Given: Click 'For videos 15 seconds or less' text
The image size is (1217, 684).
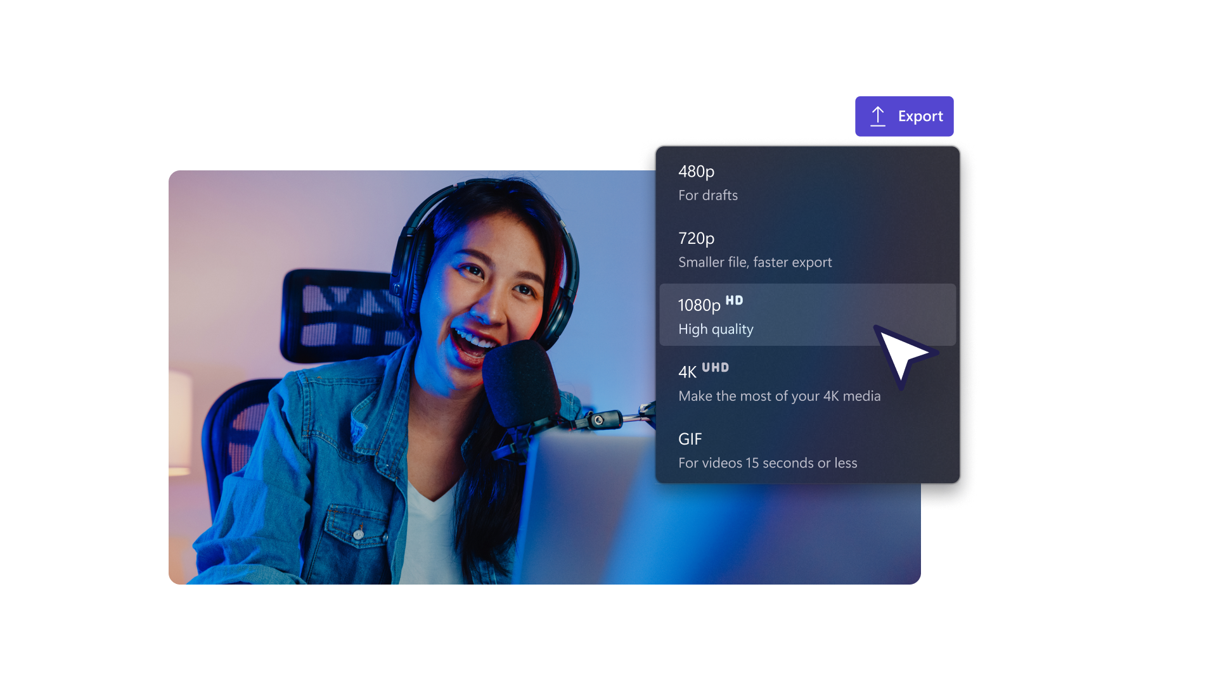Looking at the screenshot, I should [x=768, y=463].
